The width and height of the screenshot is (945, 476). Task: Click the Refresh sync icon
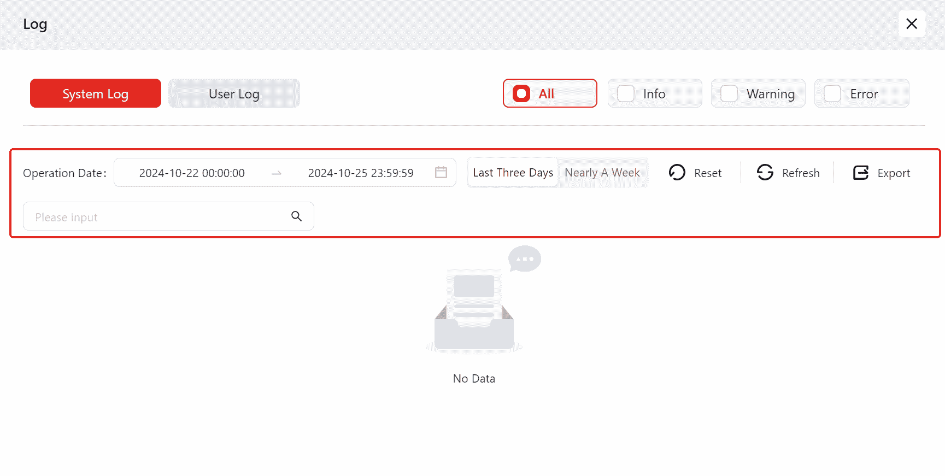coord(765,173)
